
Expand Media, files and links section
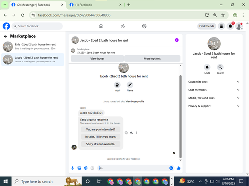[214, 98]
